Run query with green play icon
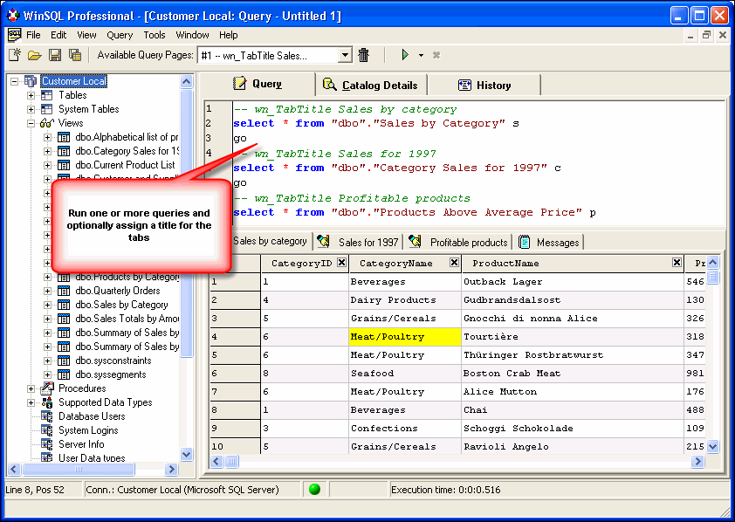The height and width of the screenshot is (522, 735). 405,55
